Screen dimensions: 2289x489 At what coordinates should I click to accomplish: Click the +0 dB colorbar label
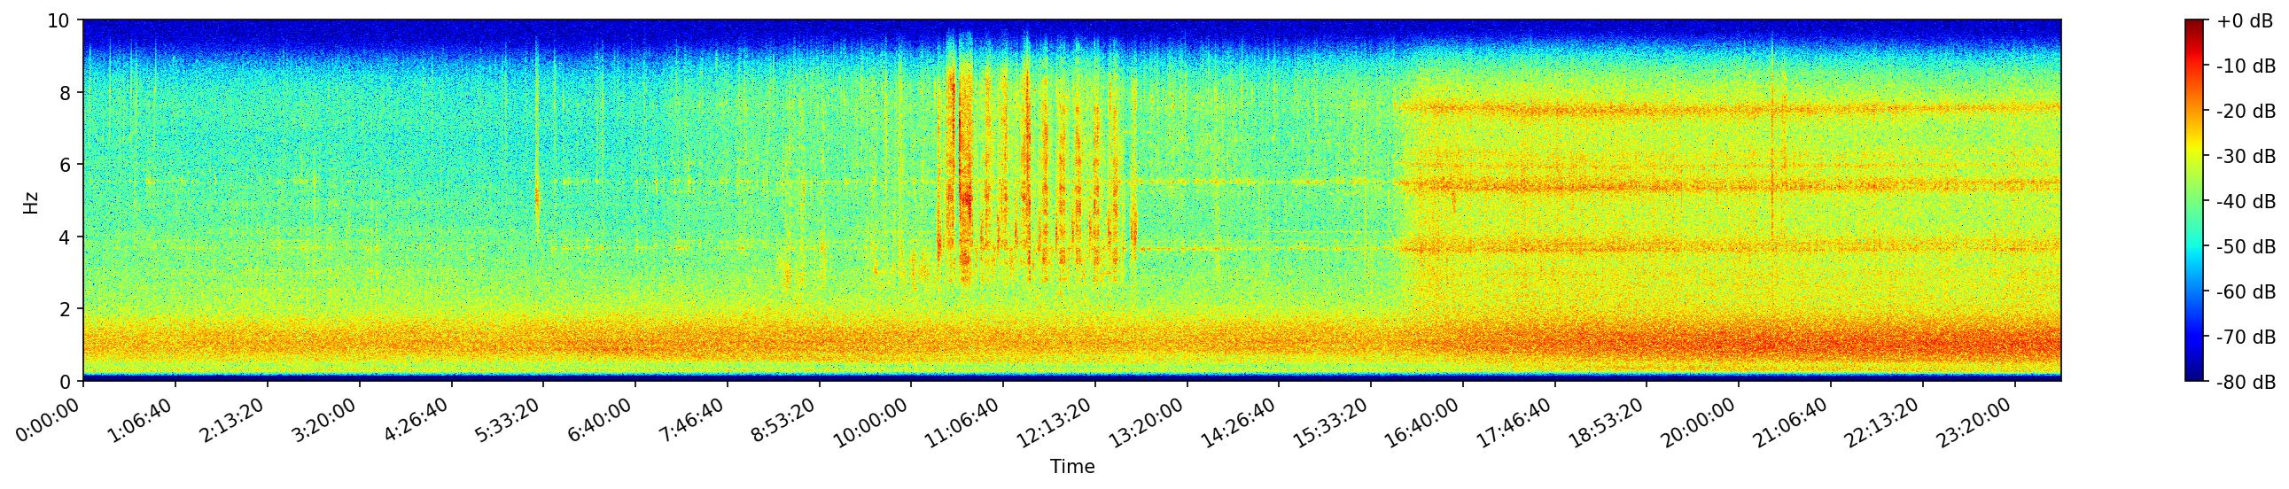click(2245, 21)
